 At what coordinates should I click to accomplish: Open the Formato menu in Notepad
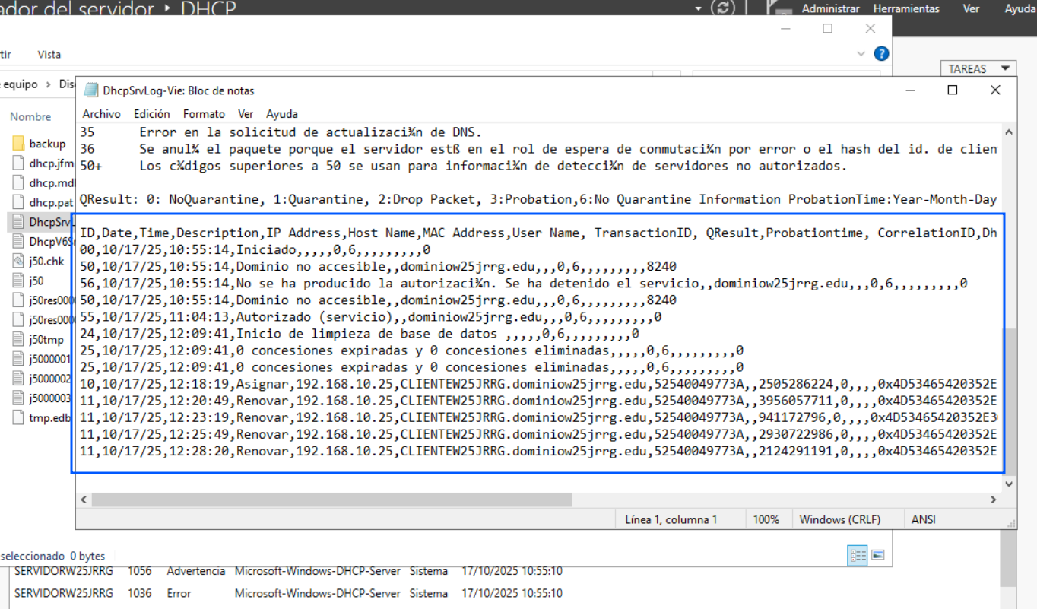coord(204,114)
